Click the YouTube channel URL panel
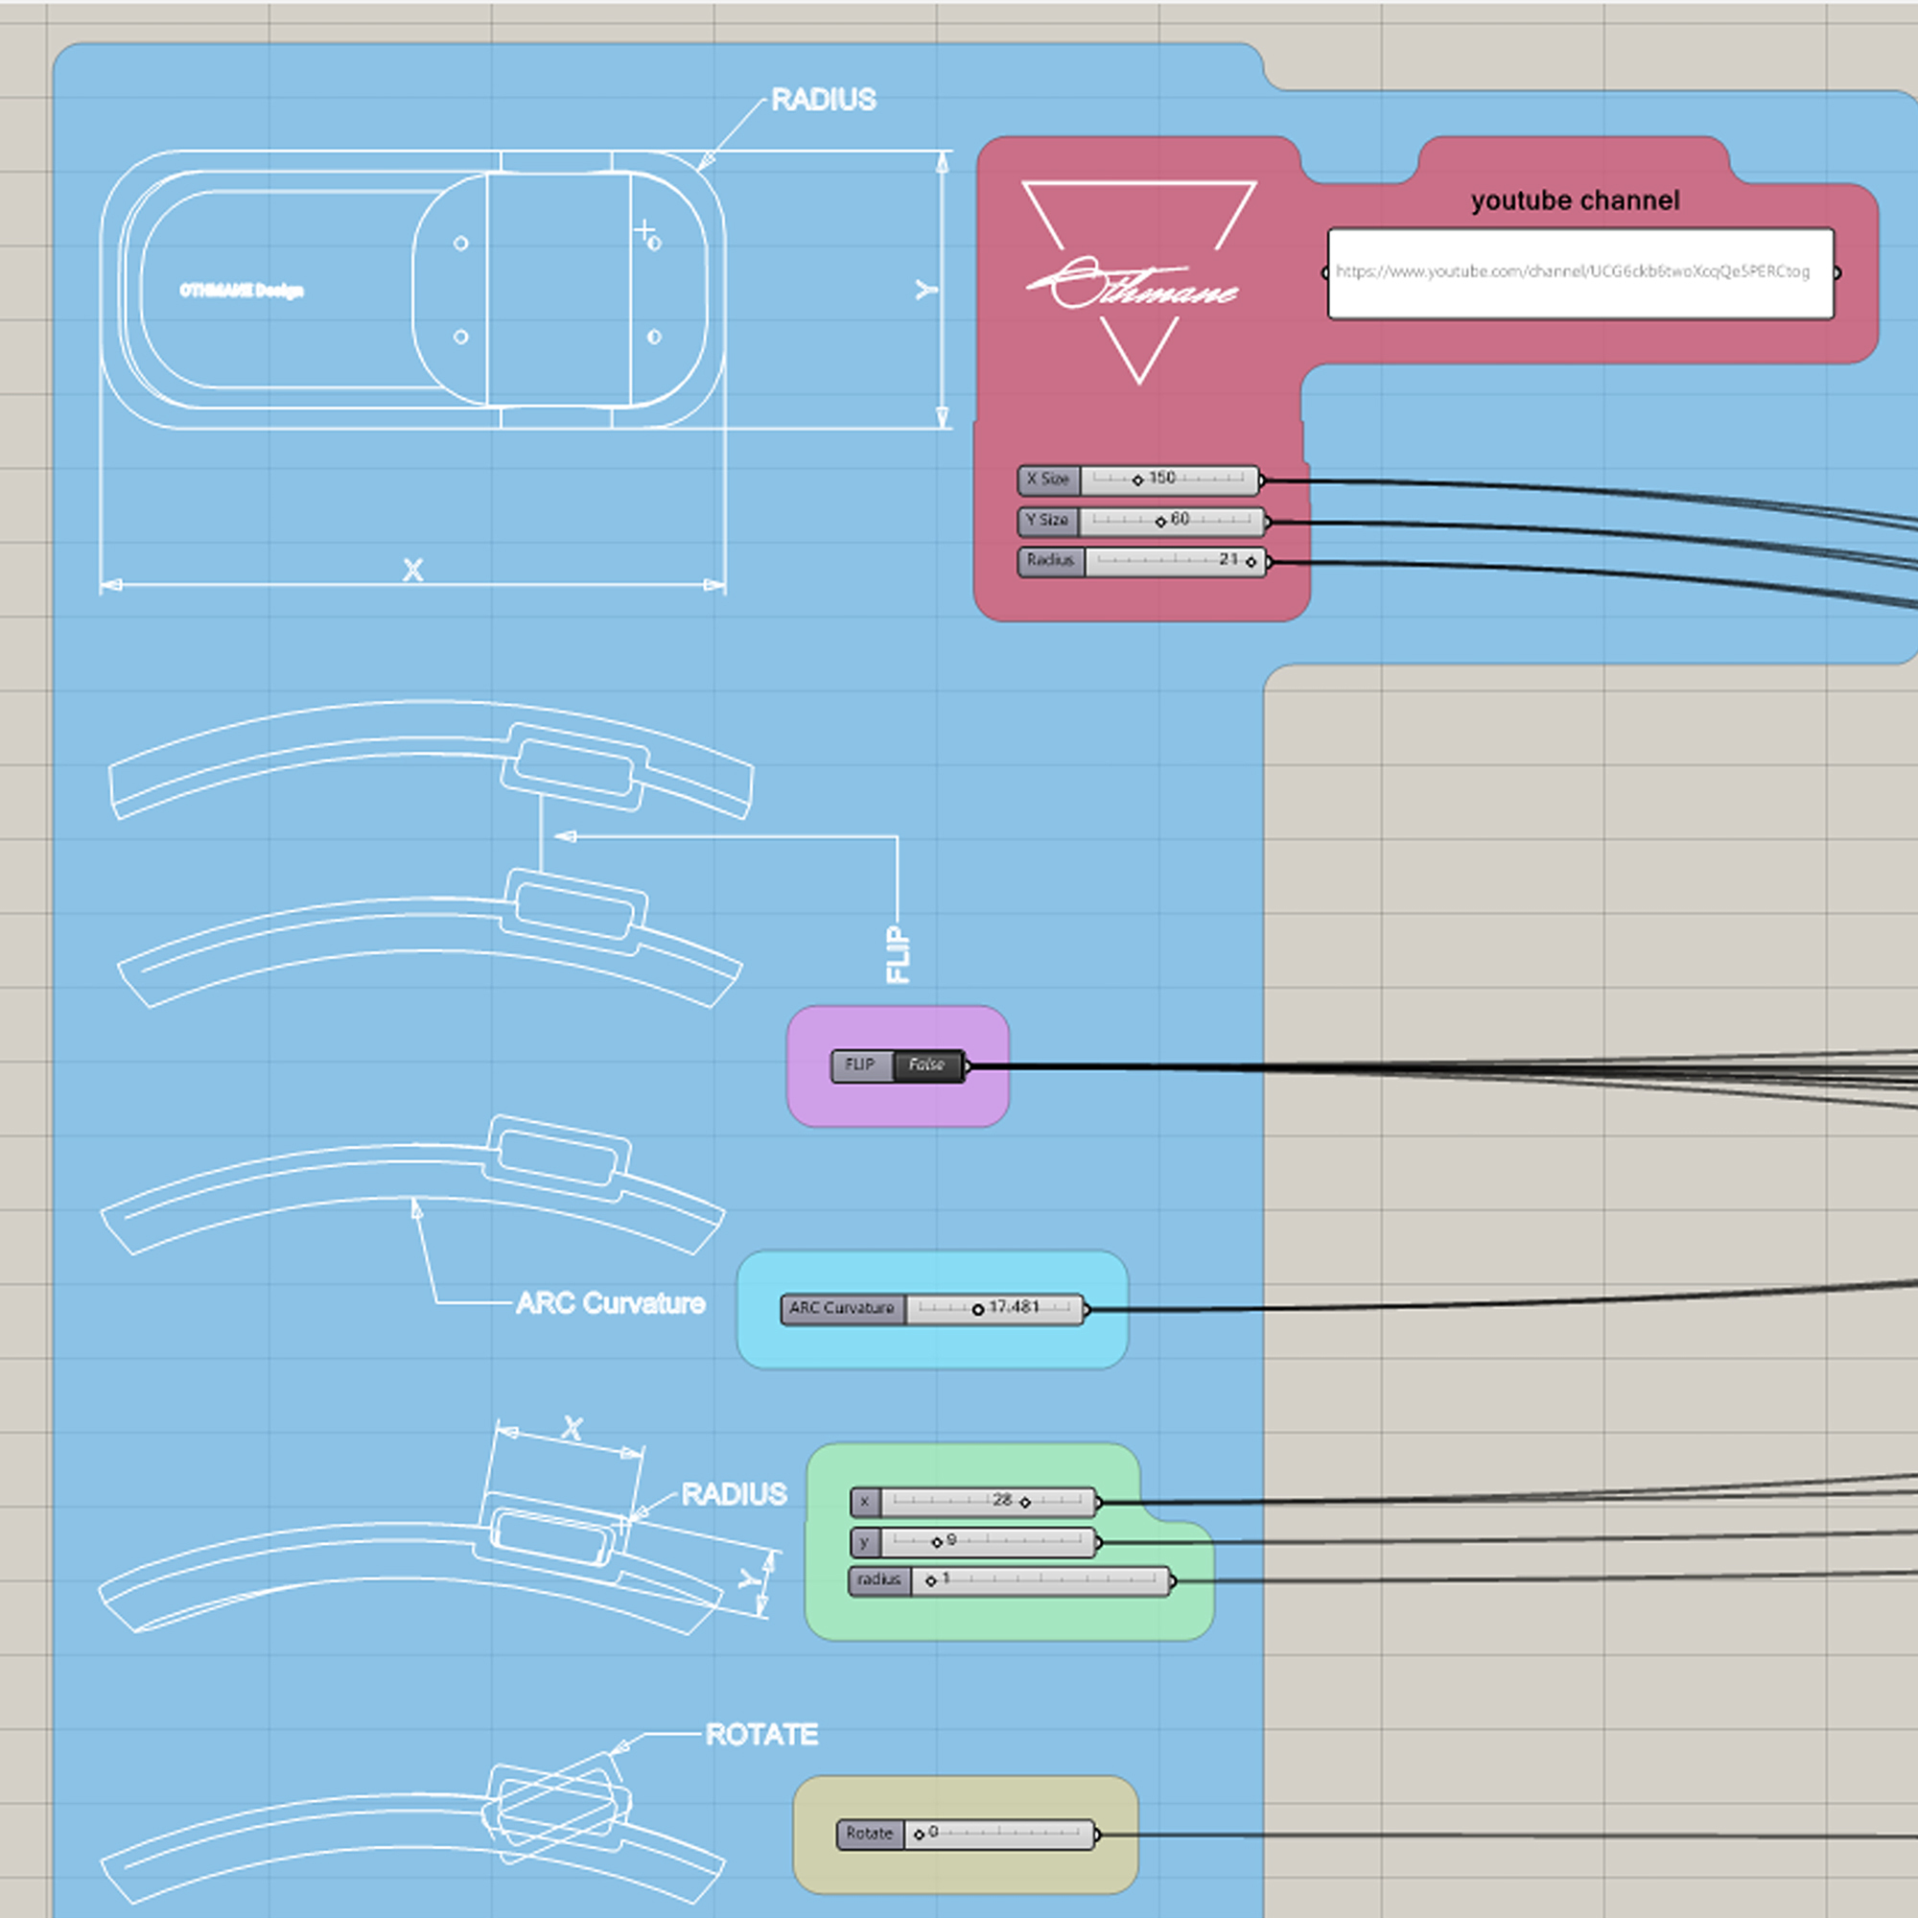Viewport: 1918px width, 1918px height. (x=1579, y=273)
